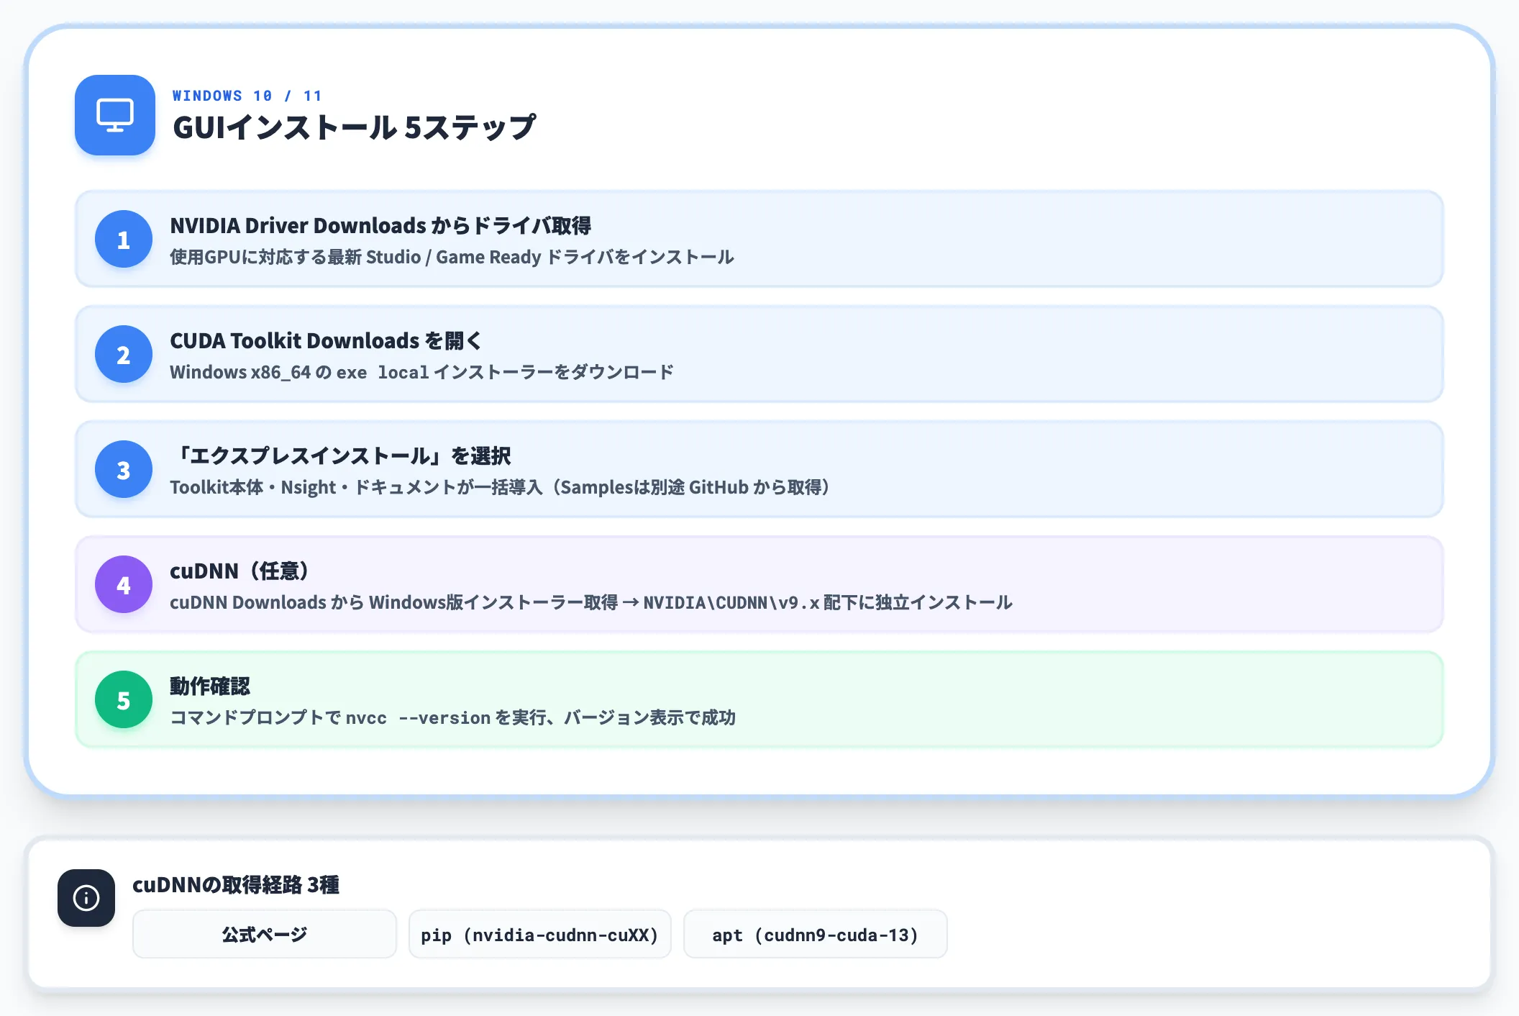The height and width of the screenshot is (1016, 1519).
Task: Click the 動作確認 title
Action: [x=210, y=686]
